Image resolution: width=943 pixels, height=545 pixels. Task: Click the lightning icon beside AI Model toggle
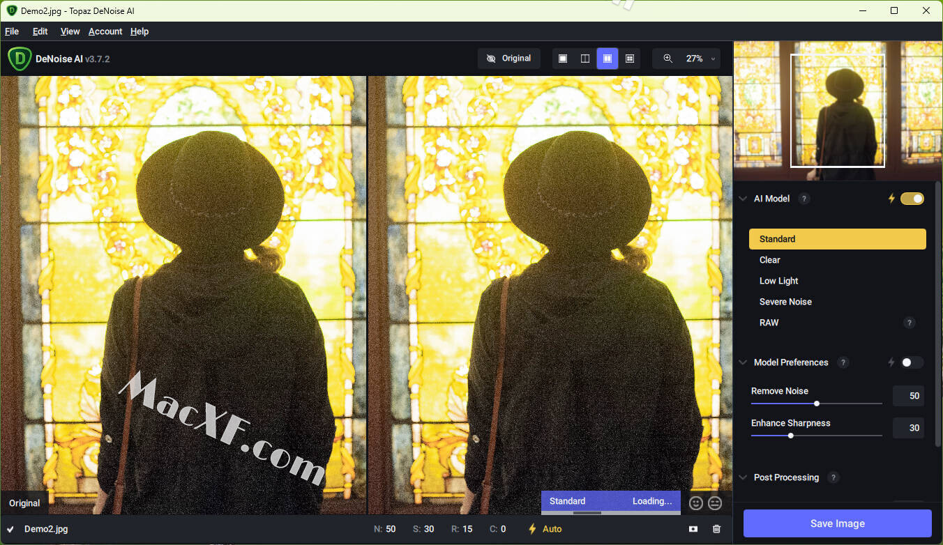(x=891, y=199)
